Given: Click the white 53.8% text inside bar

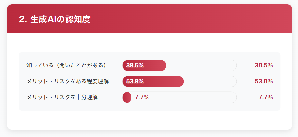Looking at the screenshot, I should click(135, 81).
